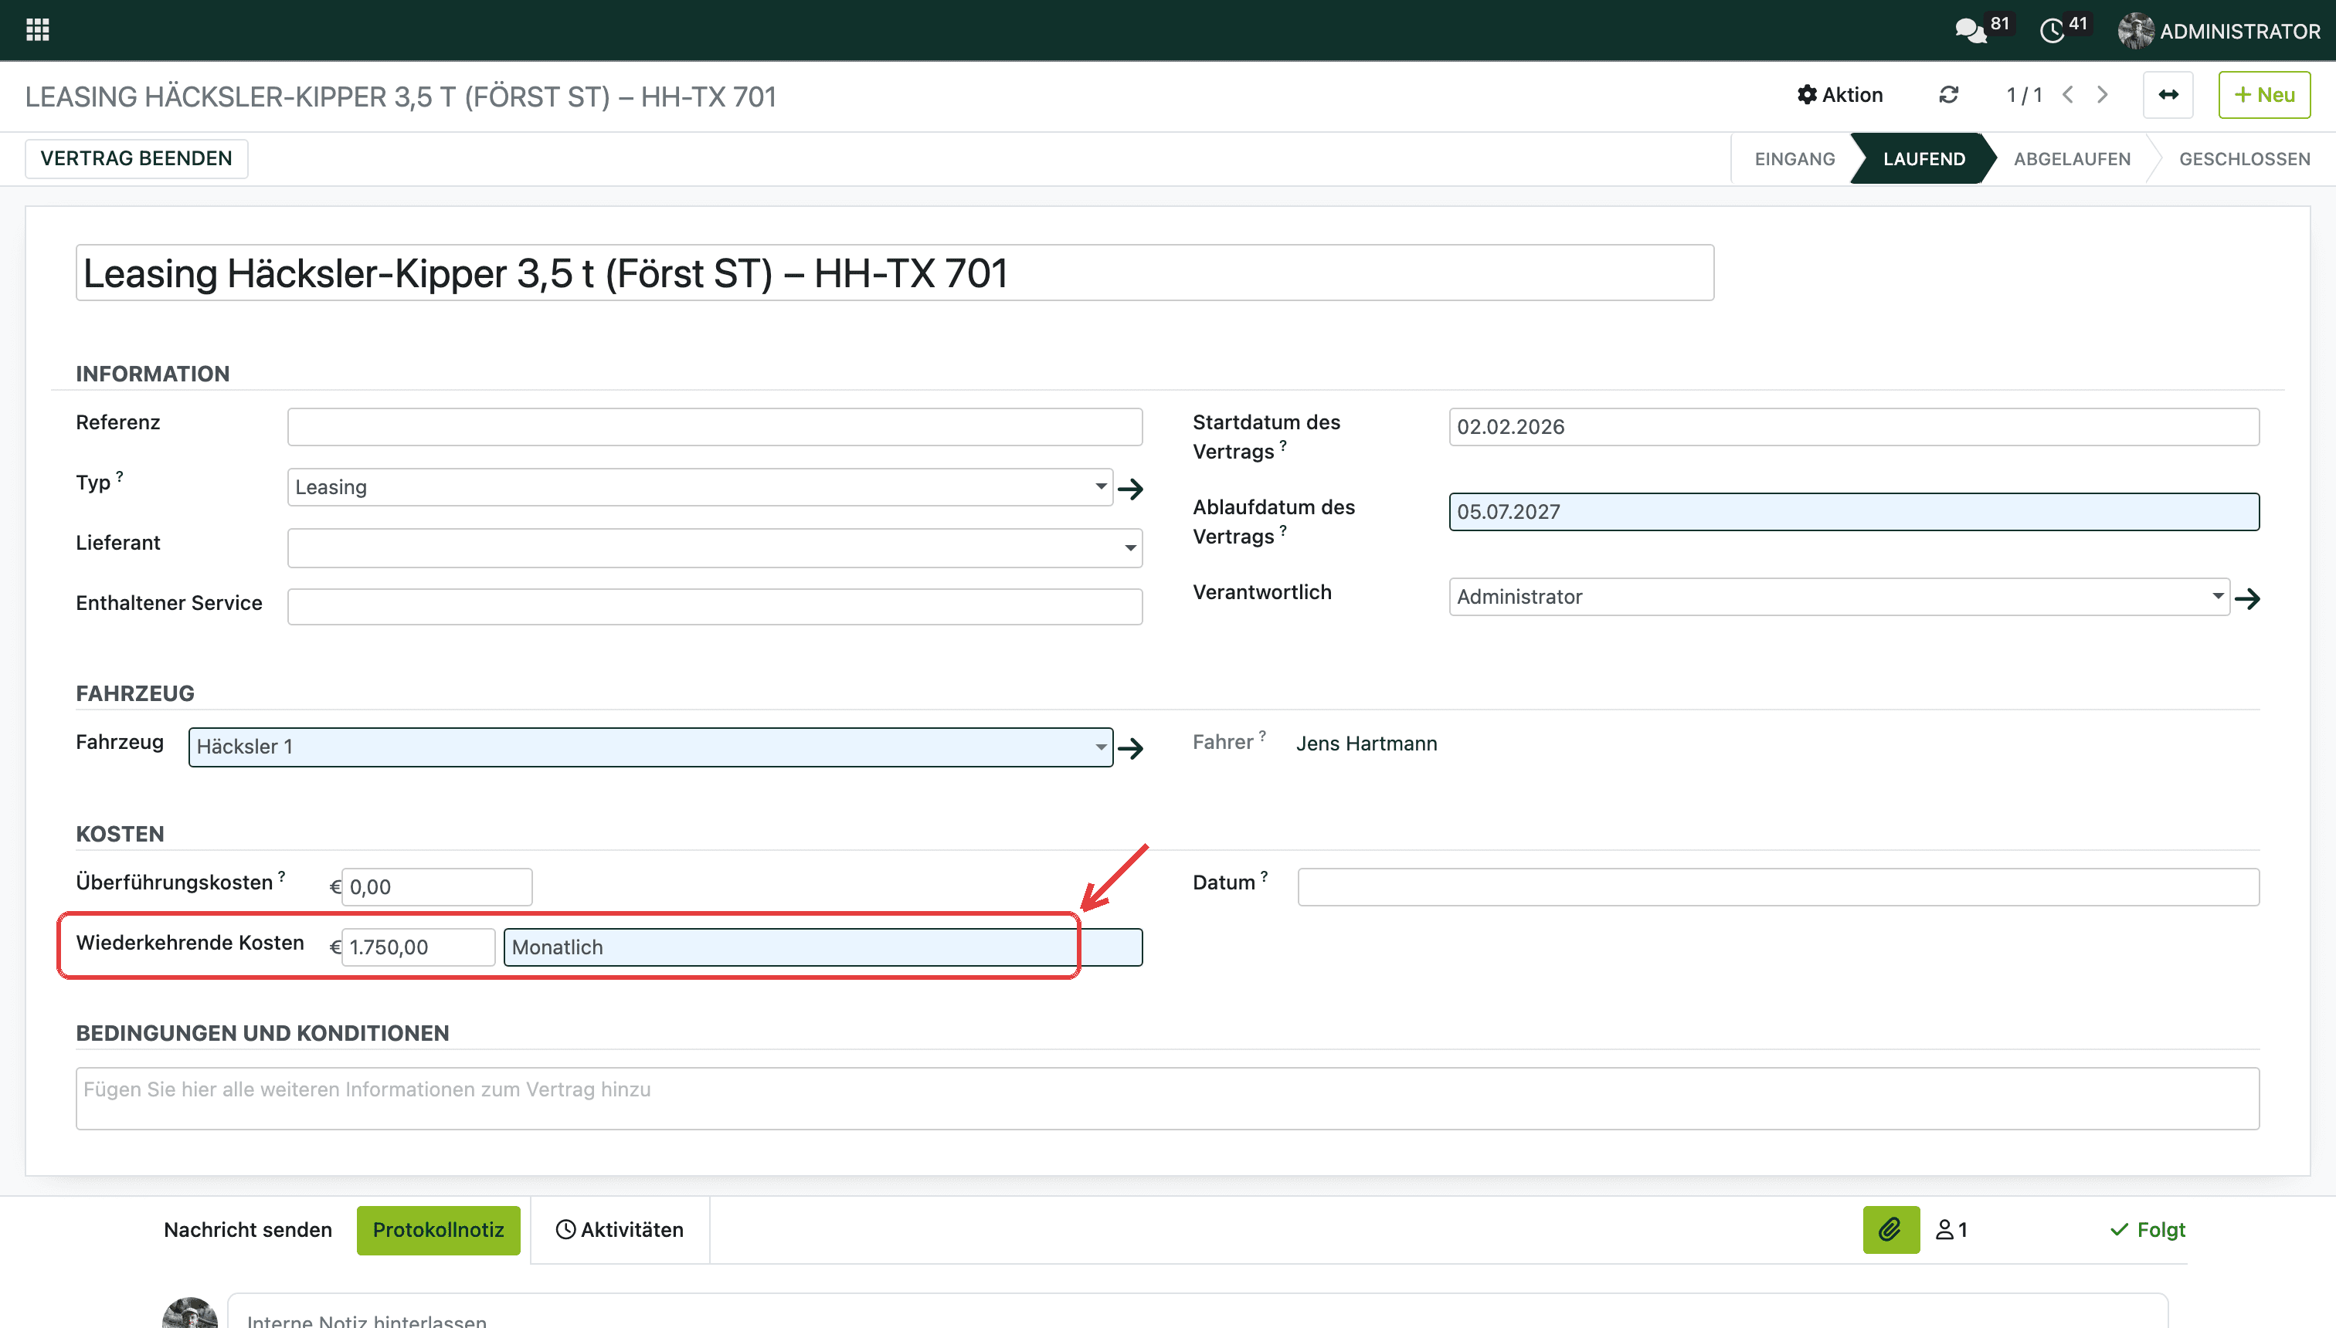Click the Datum field under Kosten

[1778, 886]
